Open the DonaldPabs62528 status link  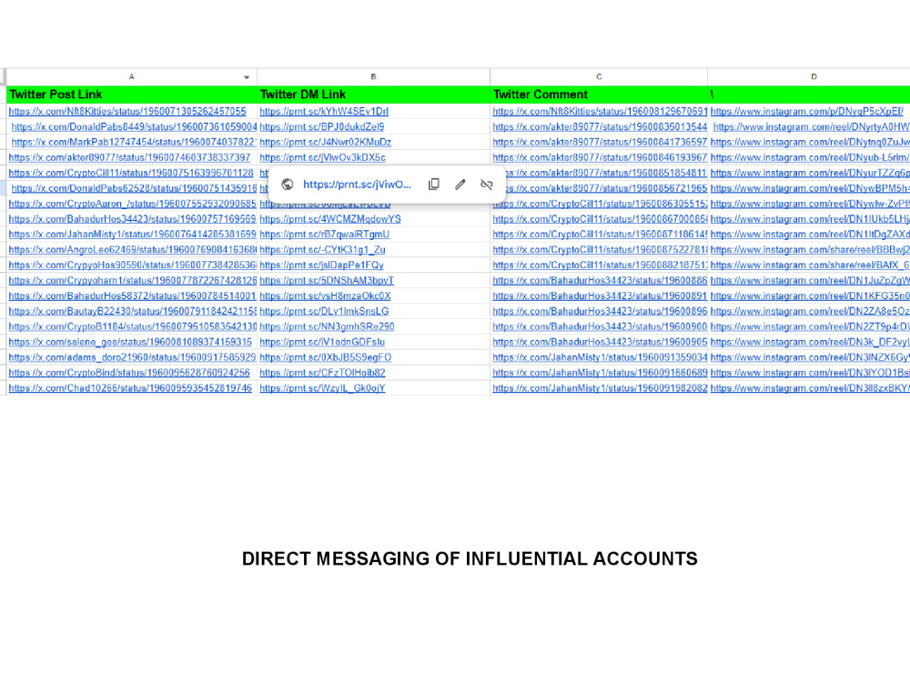(134, 188)
